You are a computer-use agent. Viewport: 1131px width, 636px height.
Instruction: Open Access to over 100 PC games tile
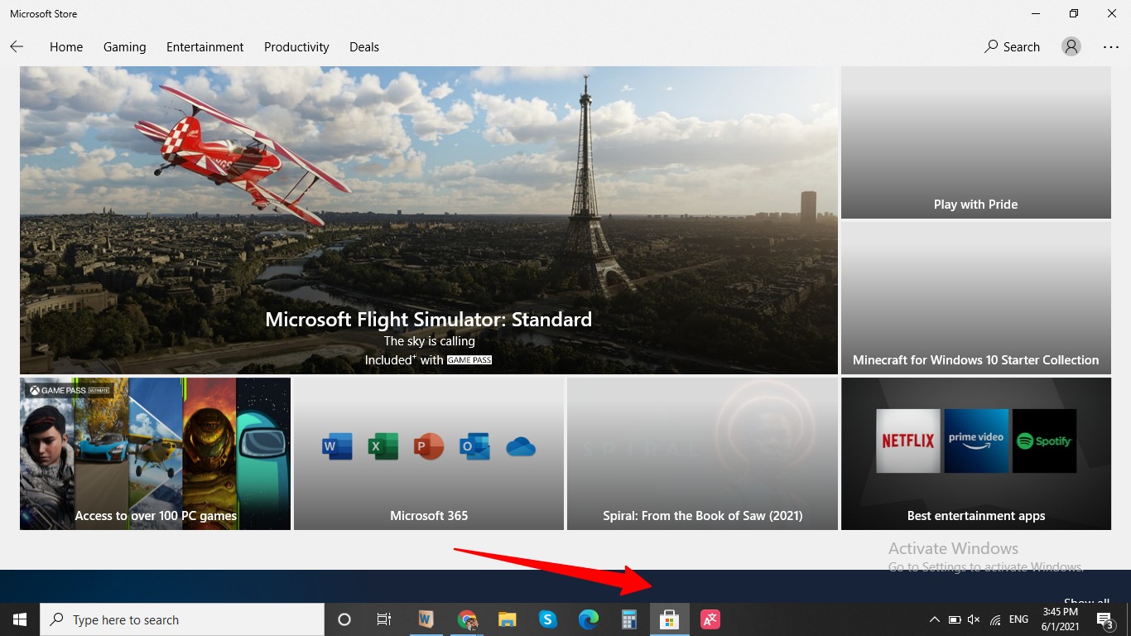tap(156, 454)
